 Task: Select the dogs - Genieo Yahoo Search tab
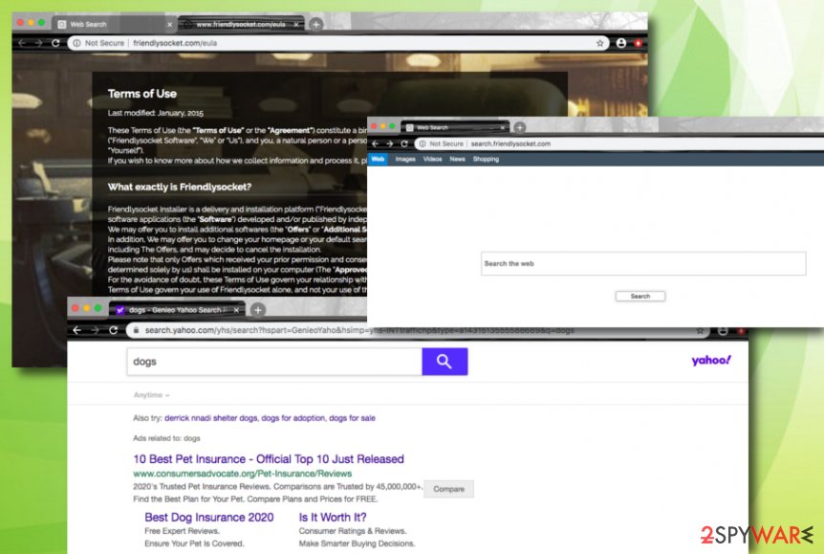pyautogui.click(x=177, y=310)
